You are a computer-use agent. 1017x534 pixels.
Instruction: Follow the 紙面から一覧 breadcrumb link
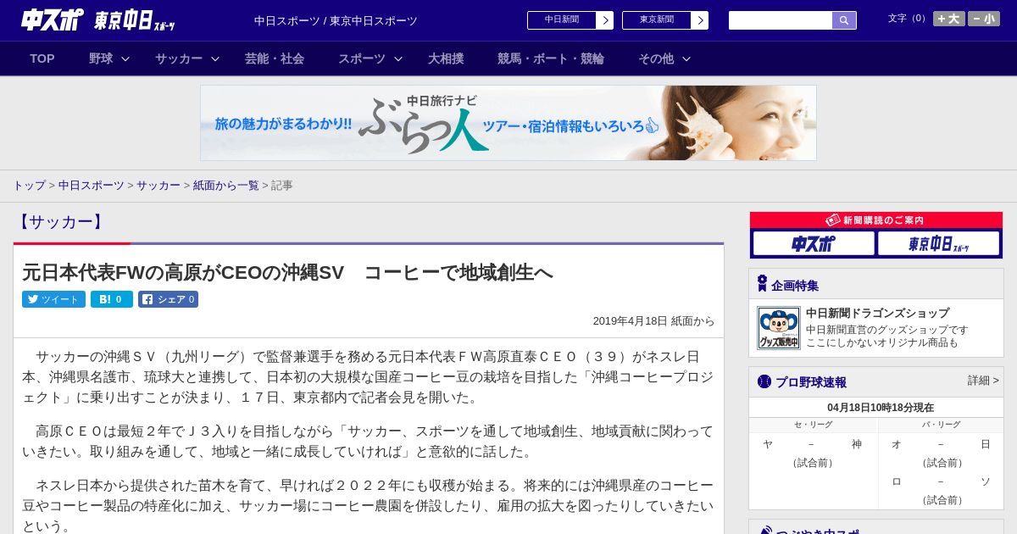(225, 185)
